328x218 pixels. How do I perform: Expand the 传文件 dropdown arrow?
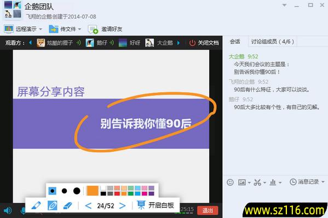[80, 29]
